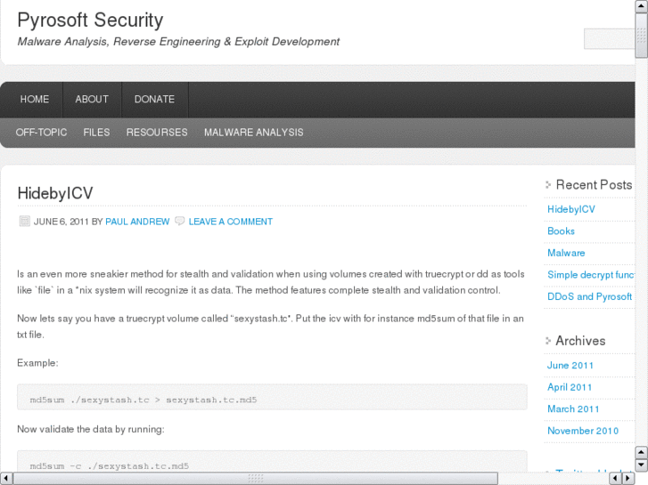Click the calendar icon beside June 6, 2011

click(24, 222)
